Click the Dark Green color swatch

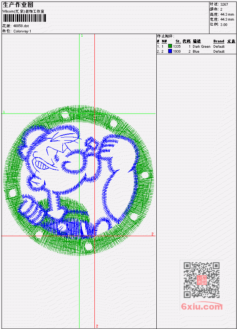170,46
